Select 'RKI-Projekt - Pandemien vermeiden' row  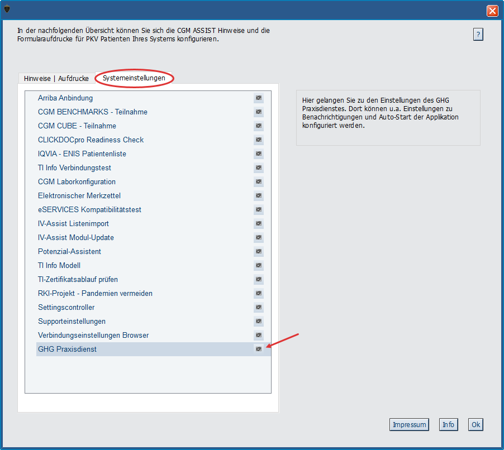[154, 294]
